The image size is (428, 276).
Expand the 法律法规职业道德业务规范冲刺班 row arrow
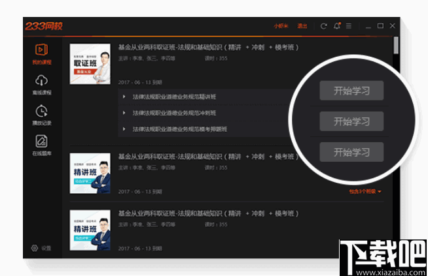[x=124, y=113]
